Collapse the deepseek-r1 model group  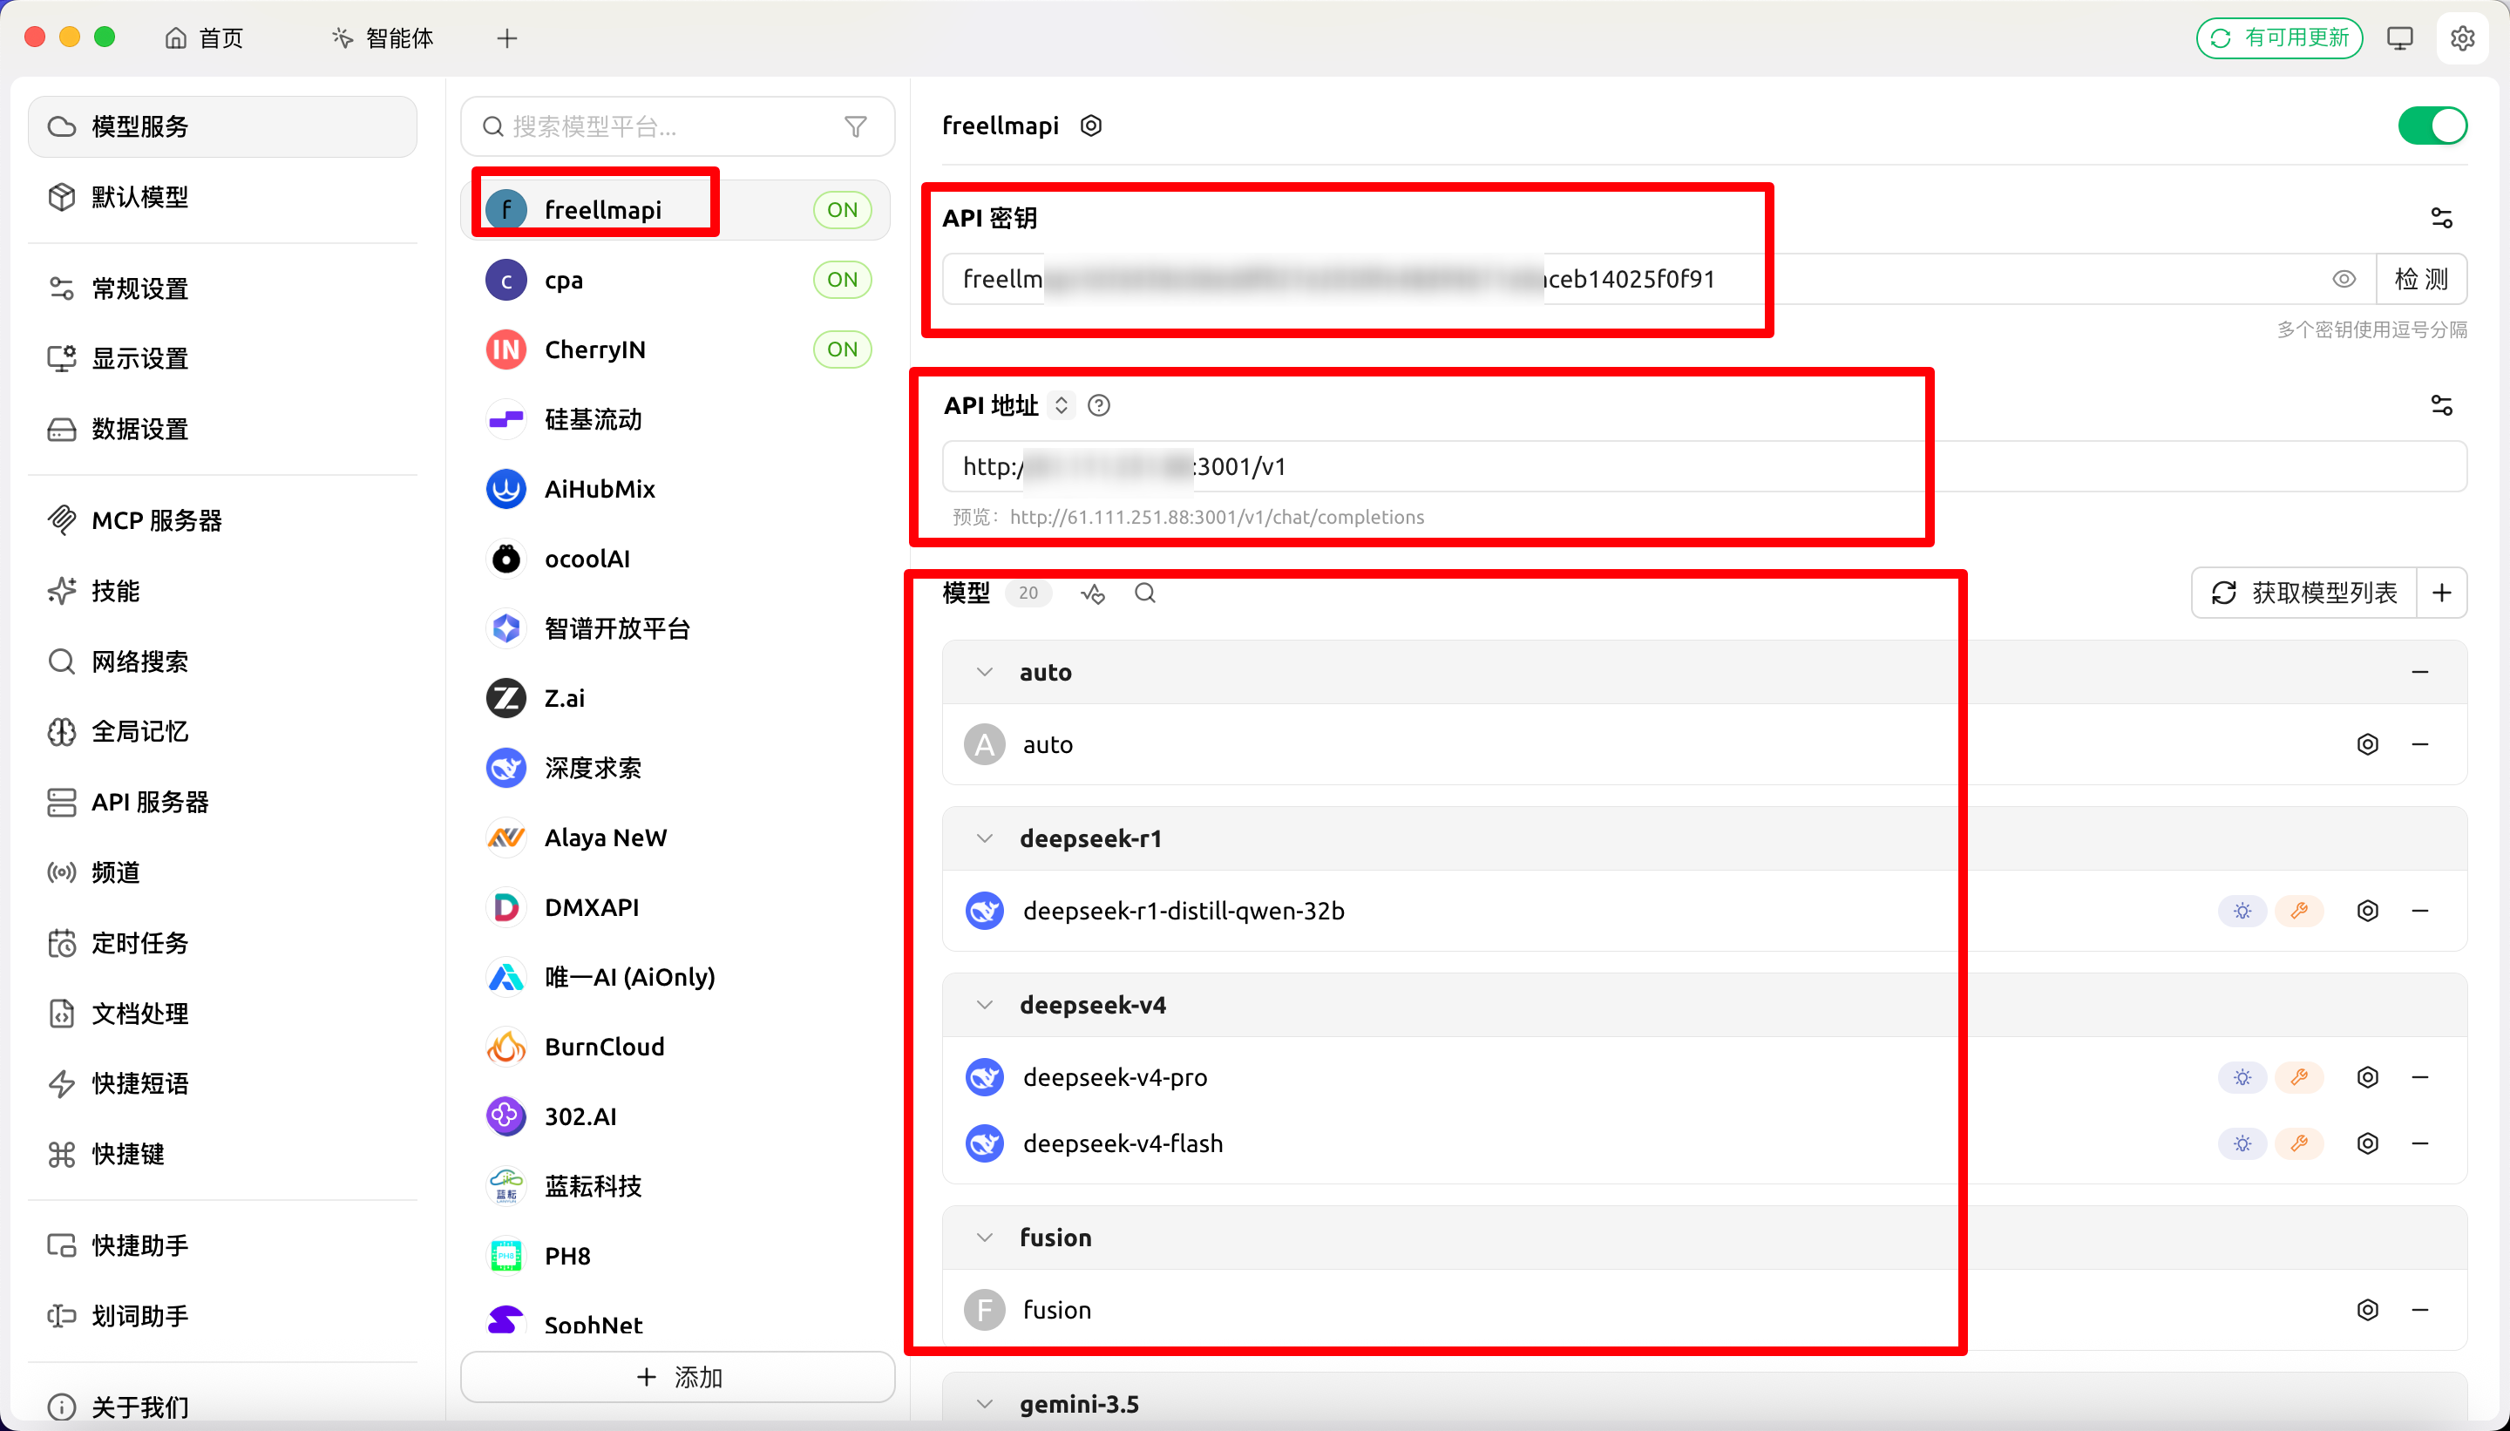tap(984, 838)
